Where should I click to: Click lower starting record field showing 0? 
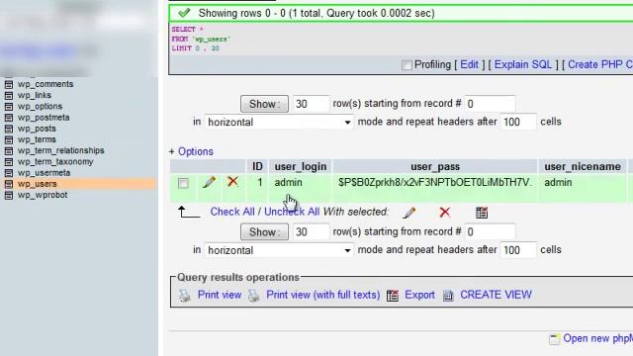click(490, 232)
